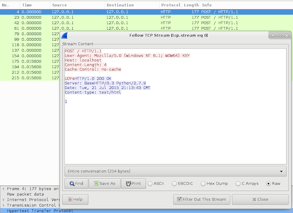Click the shade-up arrow in the dialog titlebar
This screenshot has width=293, height=213.
point(273,36)
